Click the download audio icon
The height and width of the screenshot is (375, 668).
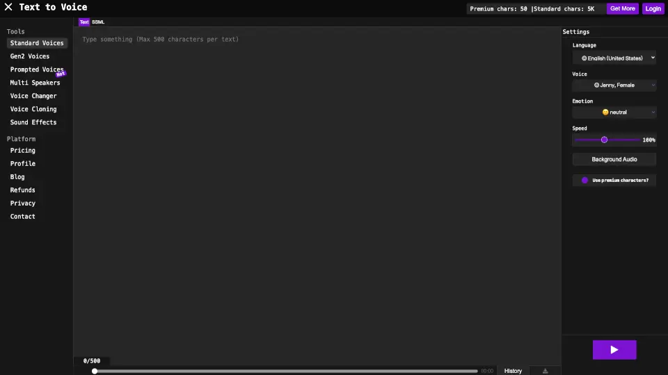click(x=545, y=371)
